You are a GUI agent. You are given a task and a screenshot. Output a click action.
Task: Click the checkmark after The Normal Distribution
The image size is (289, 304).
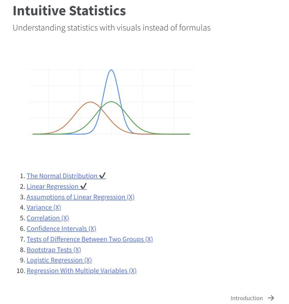(x=103, y=176)
